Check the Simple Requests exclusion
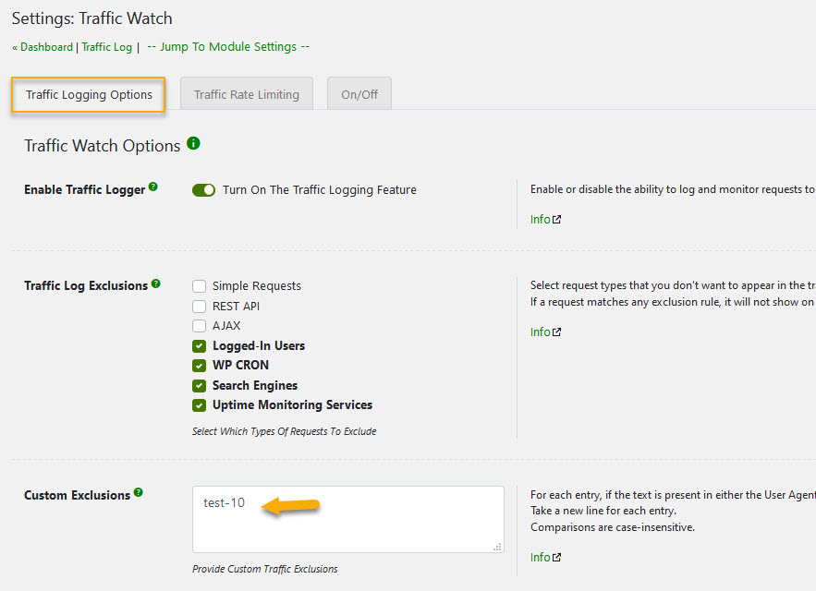Image resolution: width=816 pixels, height=591 pixels. tap(199, 286)
